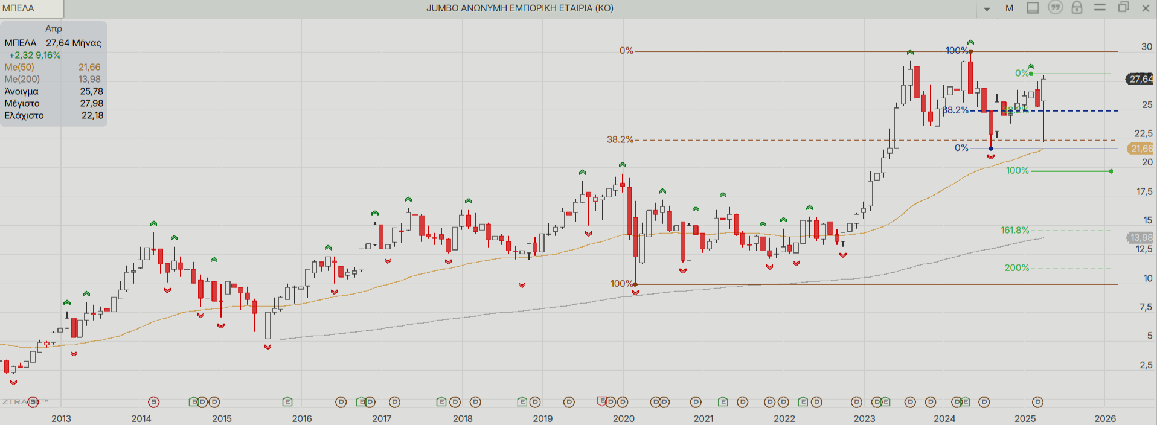Click the Άνοιγμα value 25,78
This screenshot has width=1157, height=425.
pos(91,91)
